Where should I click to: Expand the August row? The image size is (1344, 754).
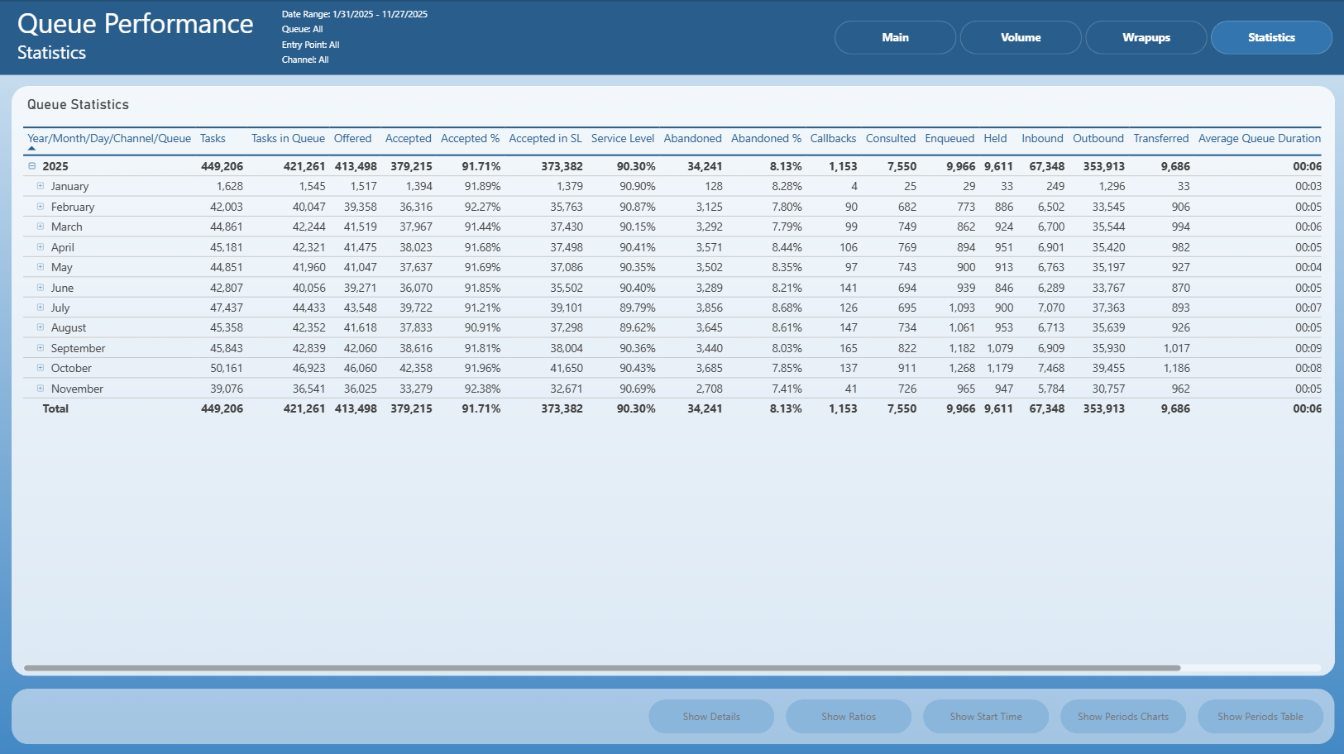(x=40, y=327)
